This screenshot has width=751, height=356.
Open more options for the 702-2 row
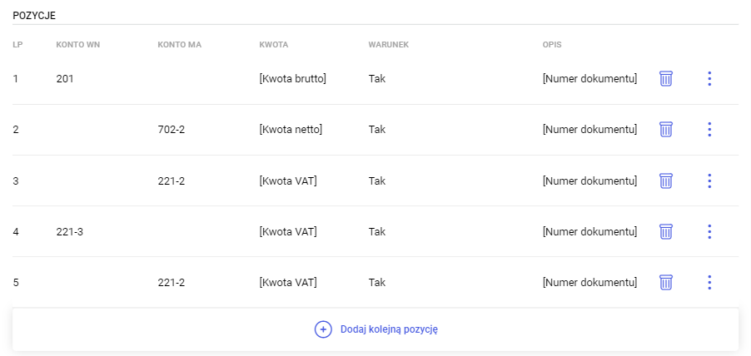(709, 130)
